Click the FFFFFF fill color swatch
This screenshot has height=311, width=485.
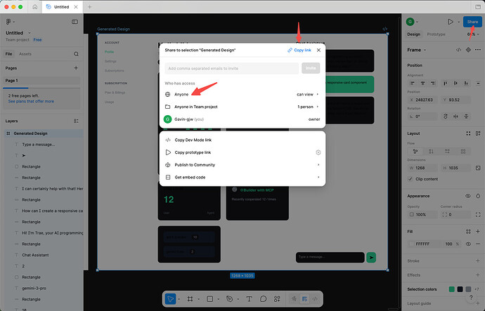(412, 243)
